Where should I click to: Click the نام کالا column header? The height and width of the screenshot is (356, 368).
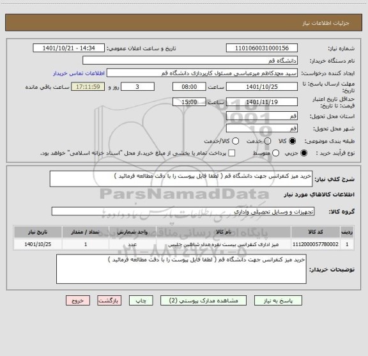[x=224, y=232]
